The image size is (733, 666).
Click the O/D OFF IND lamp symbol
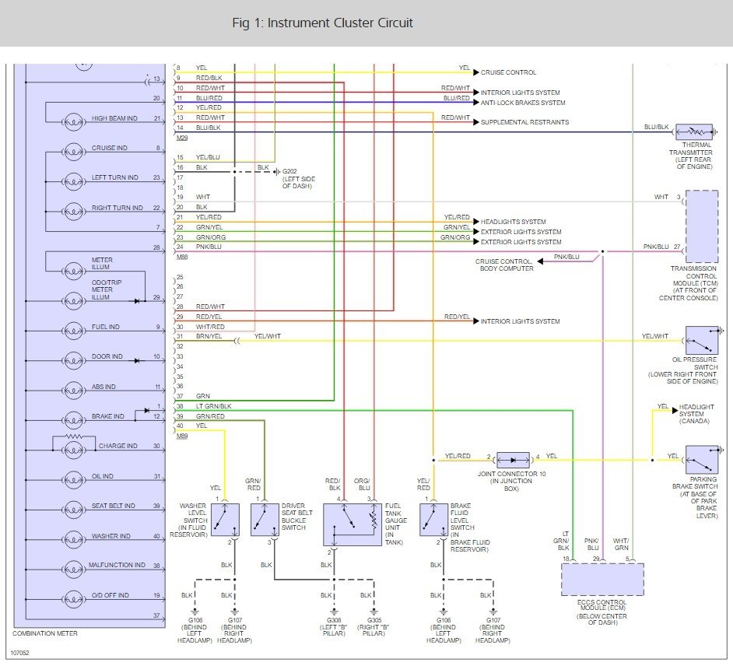pos(73,599)
